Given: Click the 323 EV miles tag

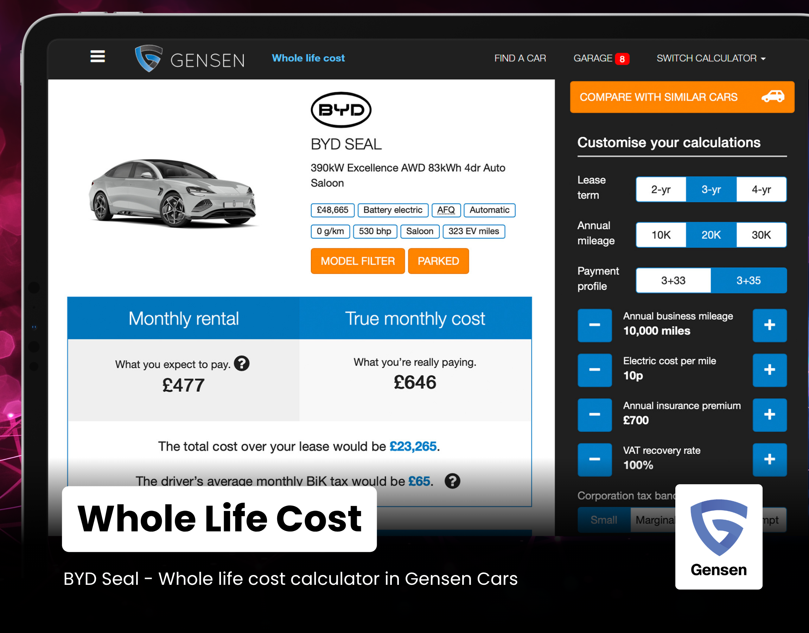Looking at the screenshot, I should pyautogui.click(x=473, y=231).
